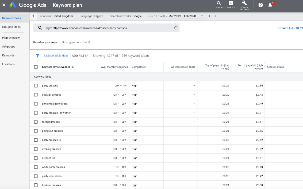Tick the checkbox for going out dresses
Image resolution: width=303 pixels, height=189 pixels.
(36, 131)
